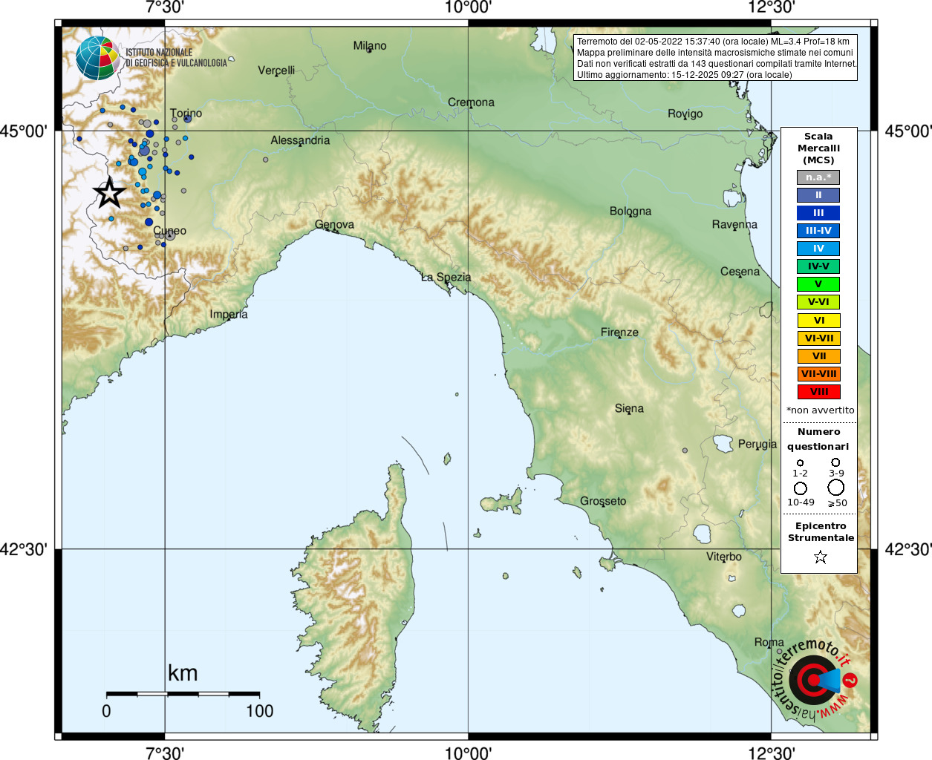
Task: Click the orange VII legend swatch
Action: click(x=818, y=356)
